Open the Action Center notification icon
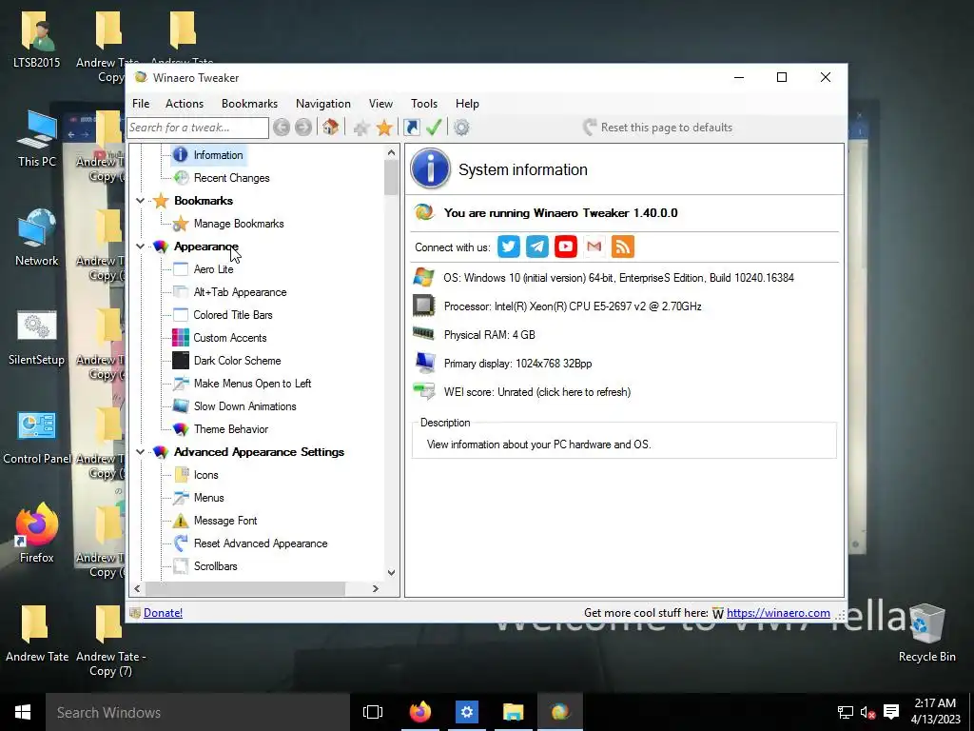 click(891, 712)
